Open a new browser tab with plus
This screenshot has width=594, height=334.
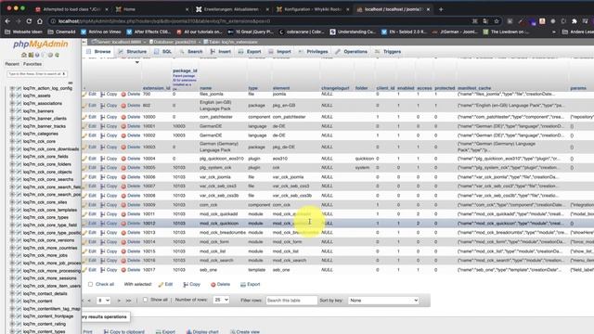click(441, 9)
